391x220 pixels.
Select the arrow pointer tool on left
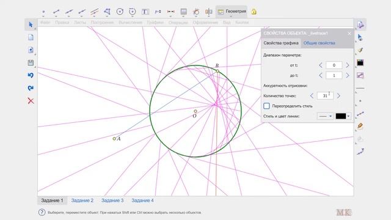click(x=31, y=24)
